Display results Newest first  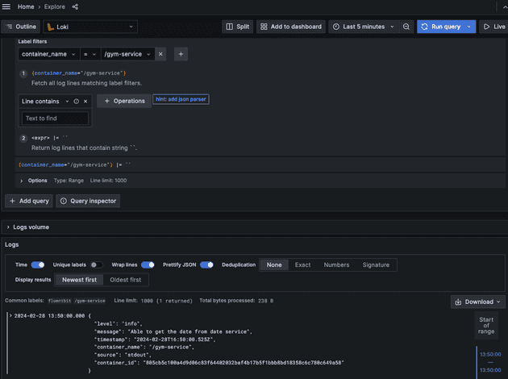point(79,280)
